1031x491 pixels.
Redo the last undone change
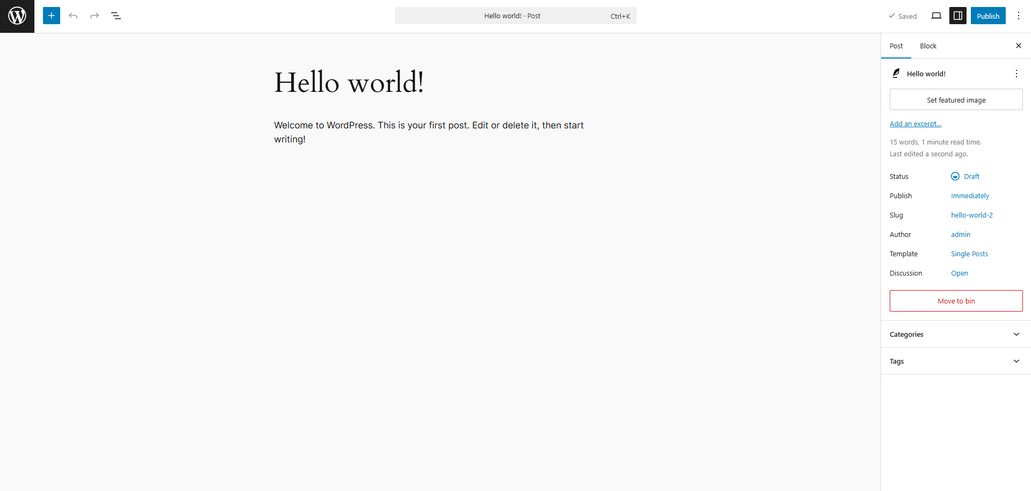[95, 16]
